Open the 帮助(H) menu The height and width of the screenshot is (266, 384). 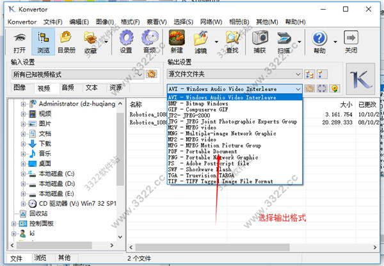(295, 22)
